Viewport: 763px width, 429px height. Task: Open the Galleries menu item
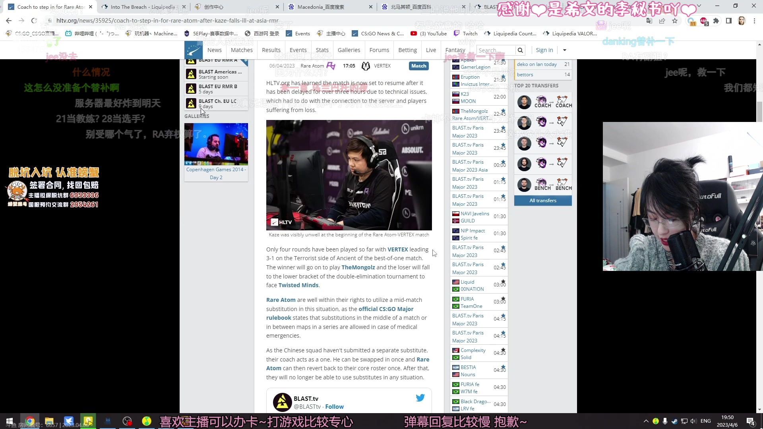pos(349,50)
